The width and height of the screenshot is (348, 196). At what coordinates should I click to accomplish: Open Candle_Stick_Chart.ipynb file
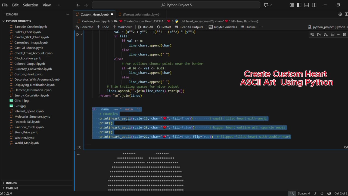pos(32,37)
